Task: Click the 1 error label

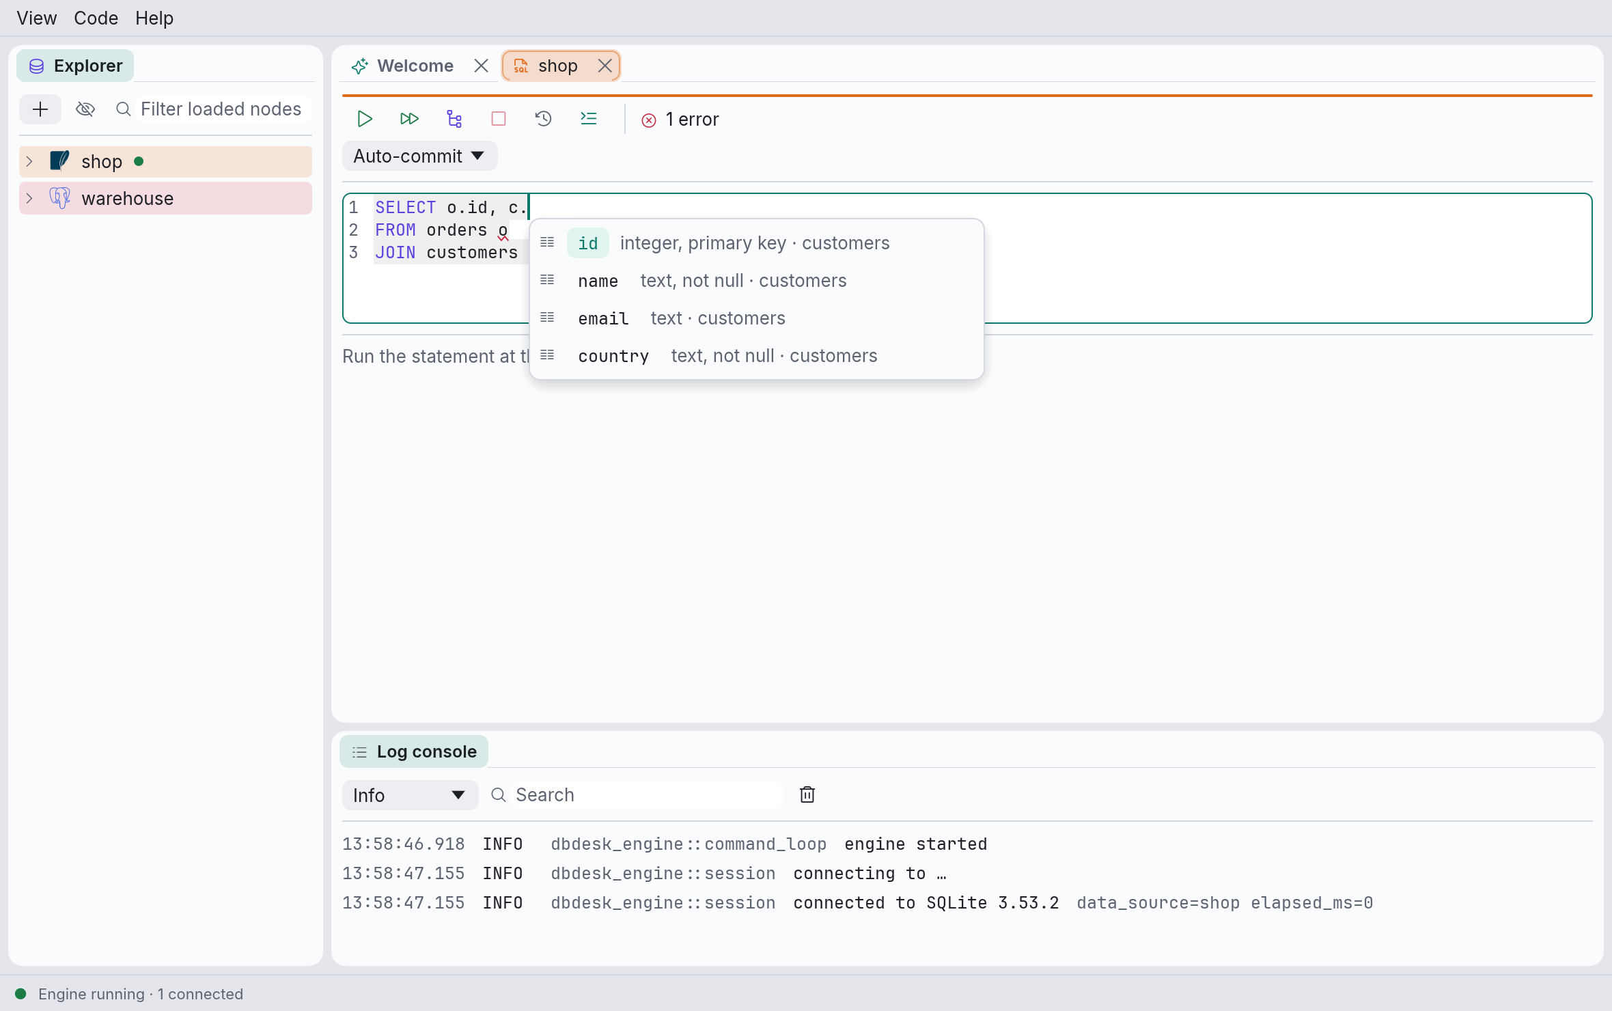Action: (693, 120)
